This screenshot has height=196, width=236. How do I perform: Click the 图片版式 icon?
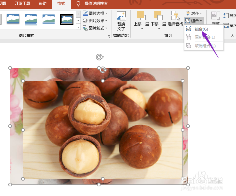coord(85,28)
